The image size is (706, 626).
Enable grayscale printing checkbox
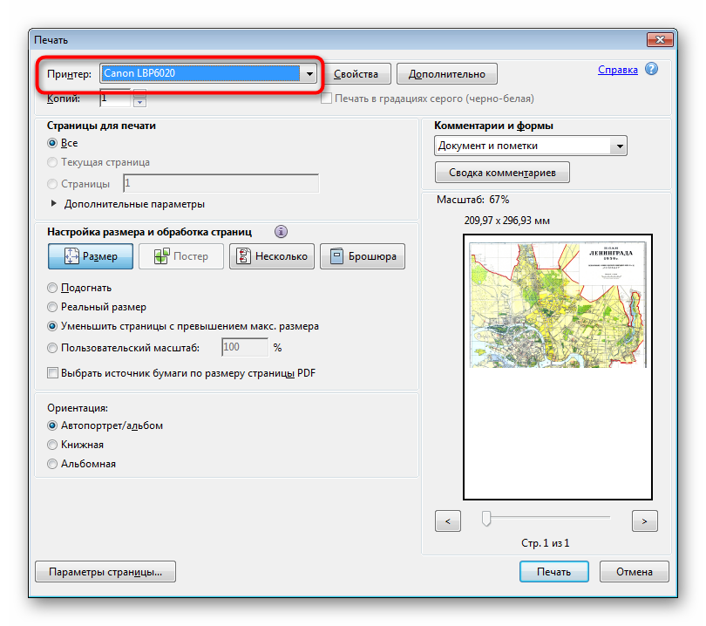point(327,99)
